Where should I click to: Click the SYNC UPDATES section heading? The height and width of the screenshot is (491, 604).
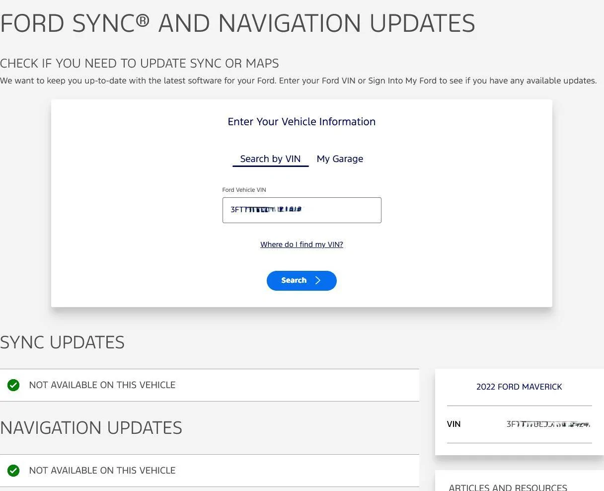coord(62,342)
